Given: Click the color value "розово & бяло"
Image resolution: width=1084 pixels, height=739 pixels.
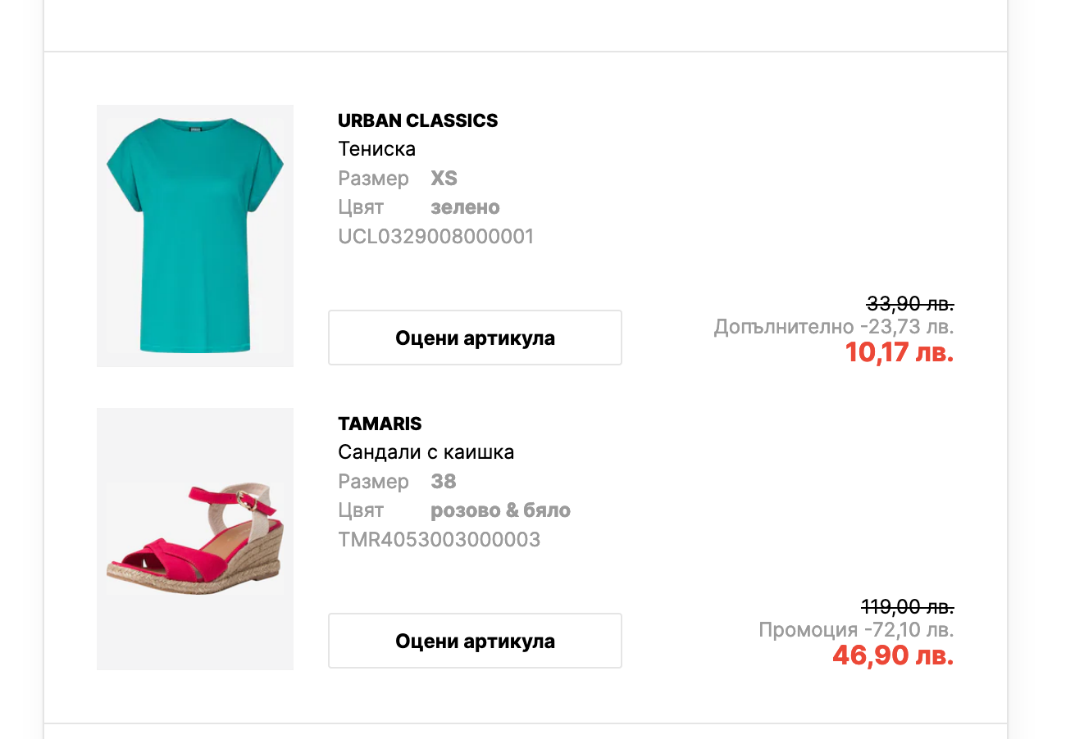Looking at the screenshot, I should pos(500,510).
